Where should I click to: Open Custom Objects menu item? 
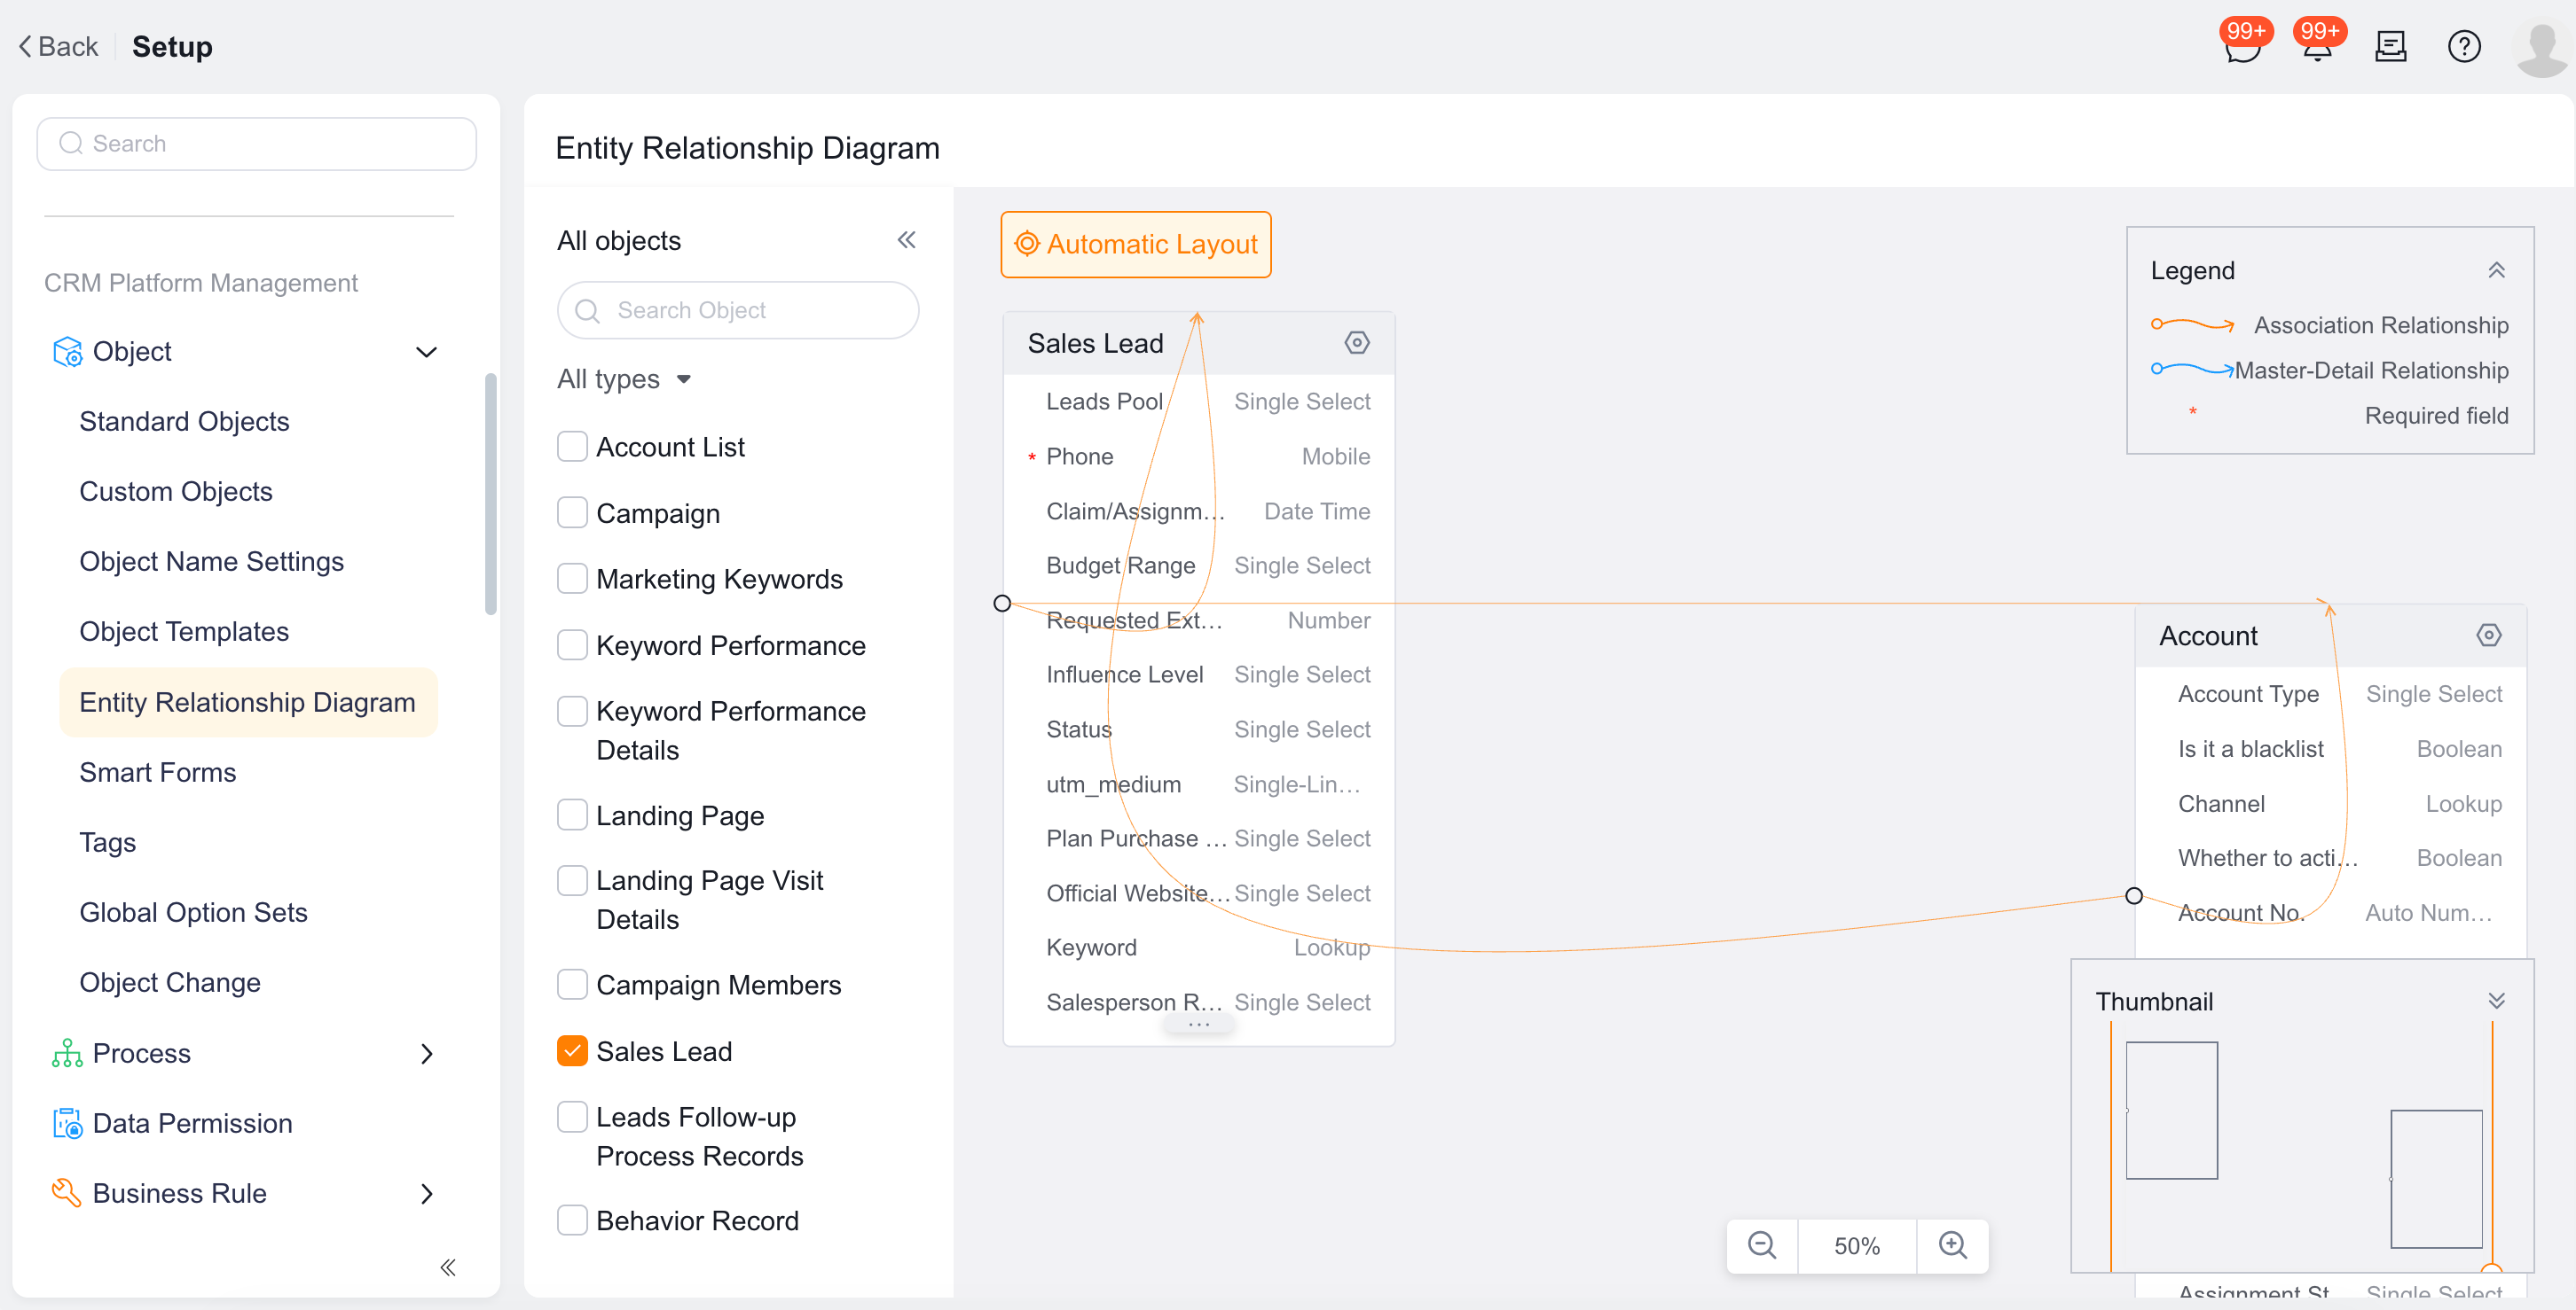pos(176,492)
